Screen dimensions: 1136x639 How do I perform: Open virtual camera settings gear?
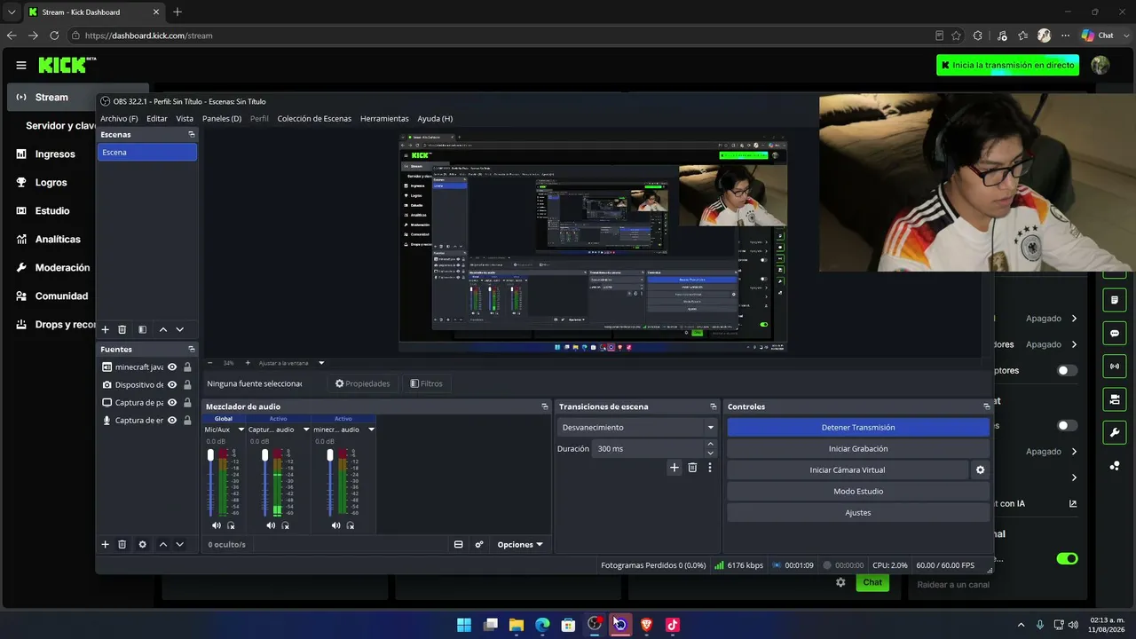(x=980, y=470)
